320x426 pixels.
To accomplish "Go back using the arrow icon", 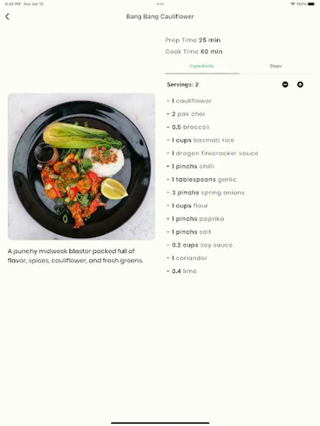I will 7,17.
